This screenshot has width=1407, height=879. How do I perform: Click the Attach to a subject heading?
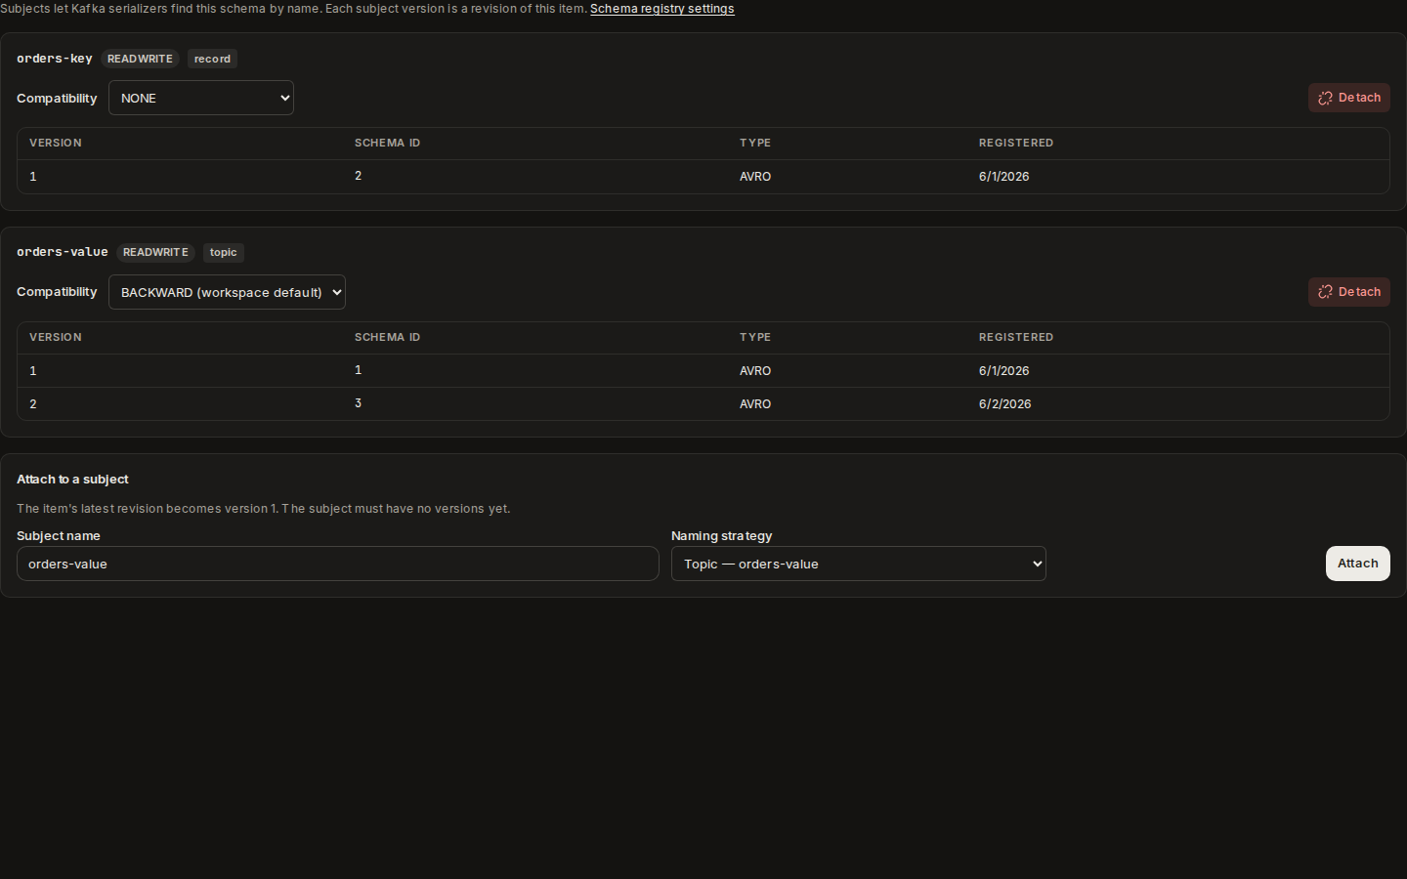pos(72,480)
